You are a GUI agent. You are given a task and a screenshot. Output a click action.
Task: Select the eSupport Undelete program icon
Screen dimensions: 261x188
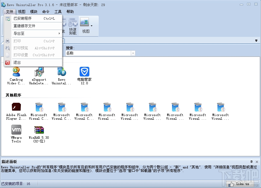pyautogui.click(x=38, y=73)
